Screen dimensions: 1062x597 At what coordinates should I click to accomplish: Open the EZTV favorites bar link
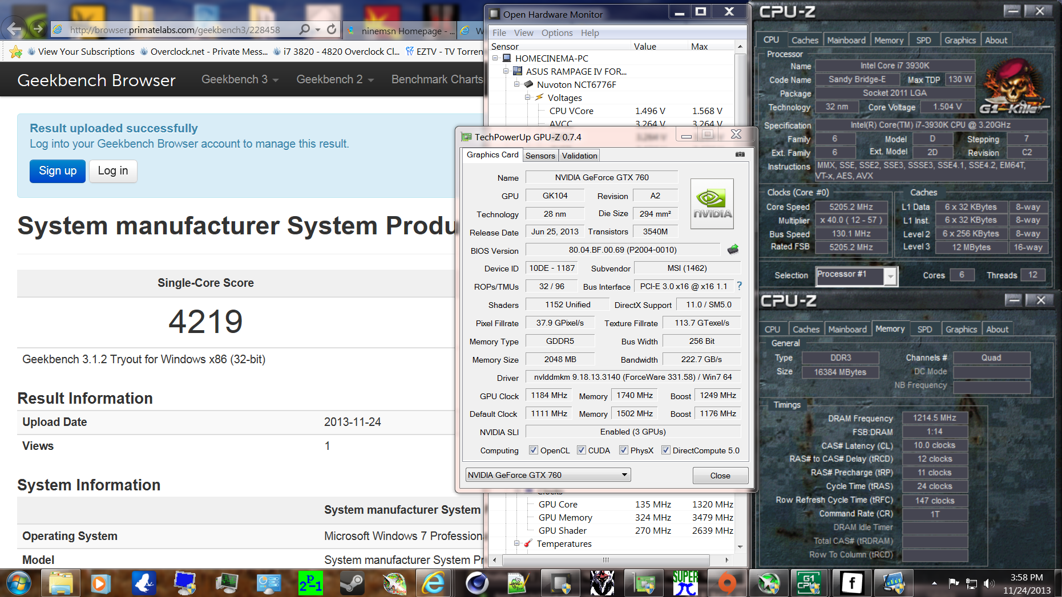coord(445,52)
